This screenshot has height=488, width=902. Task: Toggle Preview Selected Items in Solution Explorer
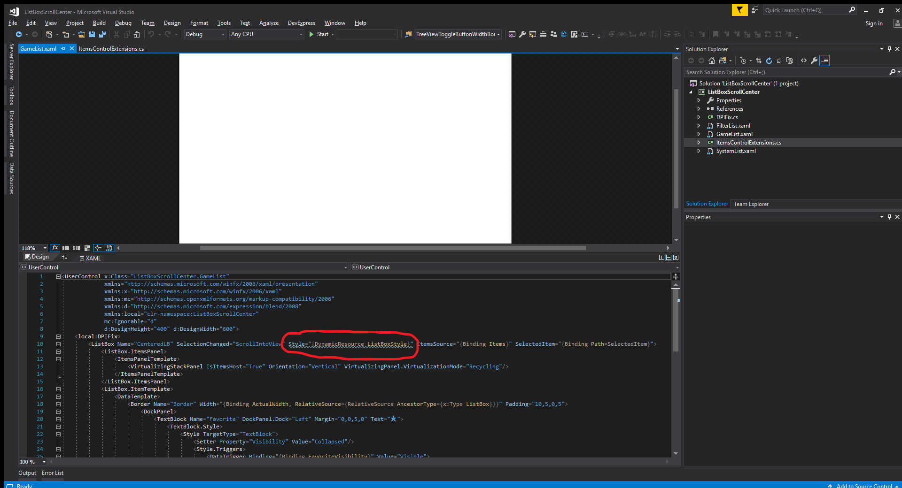pyautogui.click(x=824, y=61)
